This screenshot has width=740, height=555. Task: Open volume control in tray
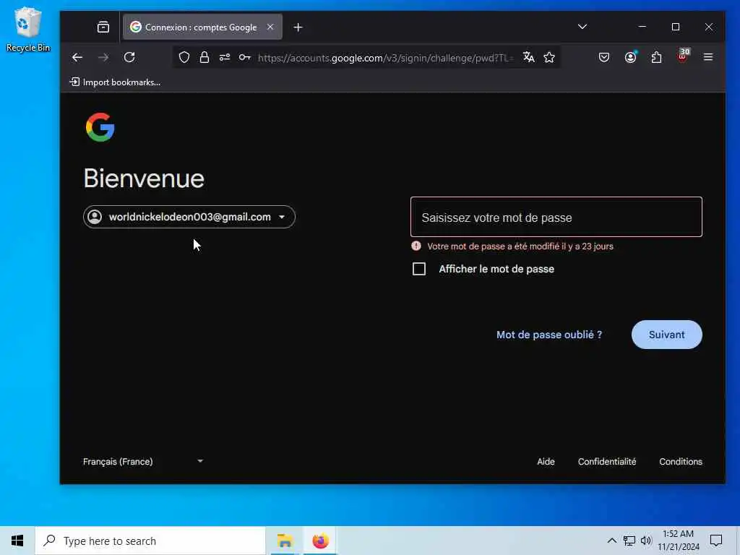point(646,541)
